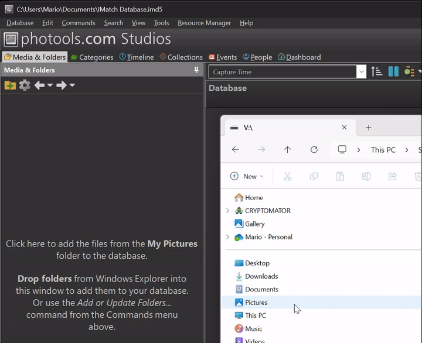Switch to the Media & Folders tab
The image size is (422, 343).
(x=35, y=57)
